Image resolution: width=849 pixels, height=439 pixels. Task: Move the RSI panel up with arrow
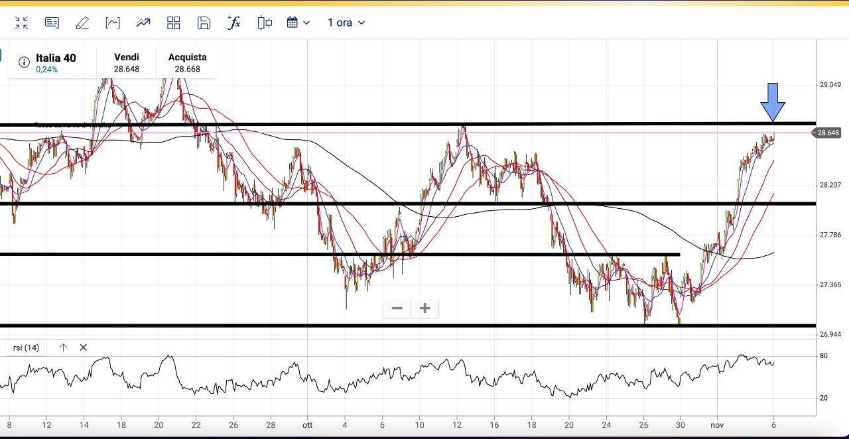63,347
